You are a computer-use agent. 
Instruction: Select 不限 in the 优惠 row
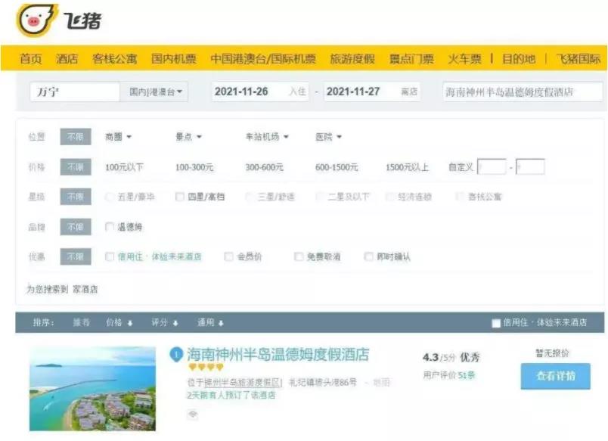pyautogui.click(x=76, y=256)
